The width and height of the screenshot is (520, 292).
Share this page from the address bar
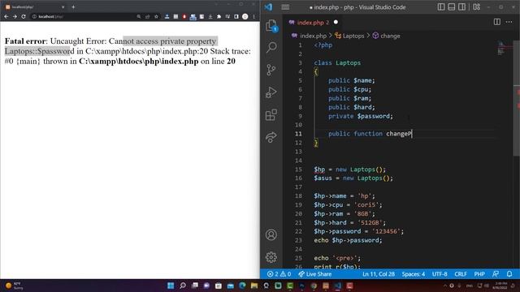(147, 16)
